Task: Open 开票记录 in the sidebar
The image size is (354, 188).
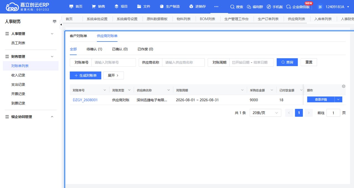Action: pyautogui.click(x=18, y=94)
